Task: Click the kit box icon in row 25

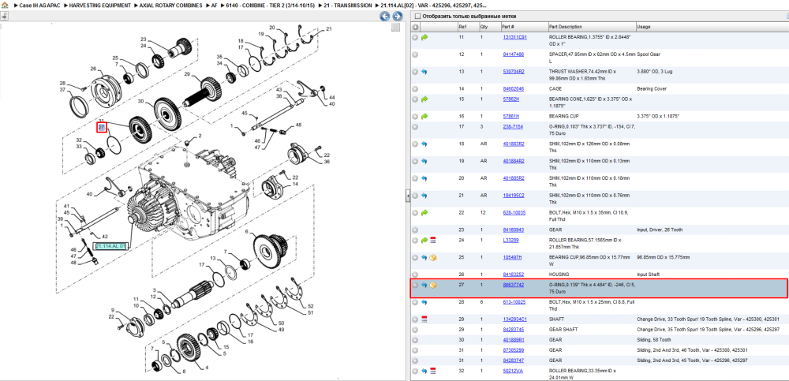Action: [432, 258]
